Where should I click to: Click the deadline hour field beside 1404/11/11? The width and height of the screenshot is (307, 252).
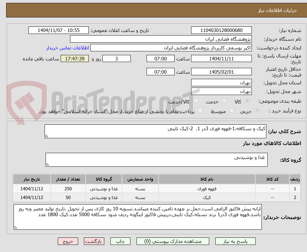pos(160,58)
